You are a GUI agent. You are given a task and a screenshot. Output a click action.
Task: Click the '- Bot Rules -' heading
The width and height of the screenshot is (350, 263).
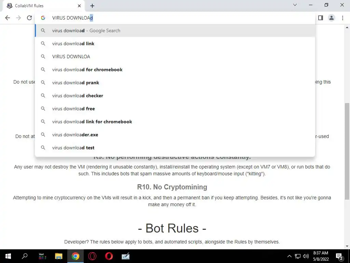172,228
